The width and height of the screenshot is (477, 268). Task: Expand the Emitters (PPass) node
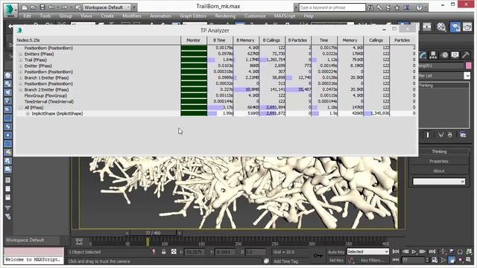coord(21,54)
